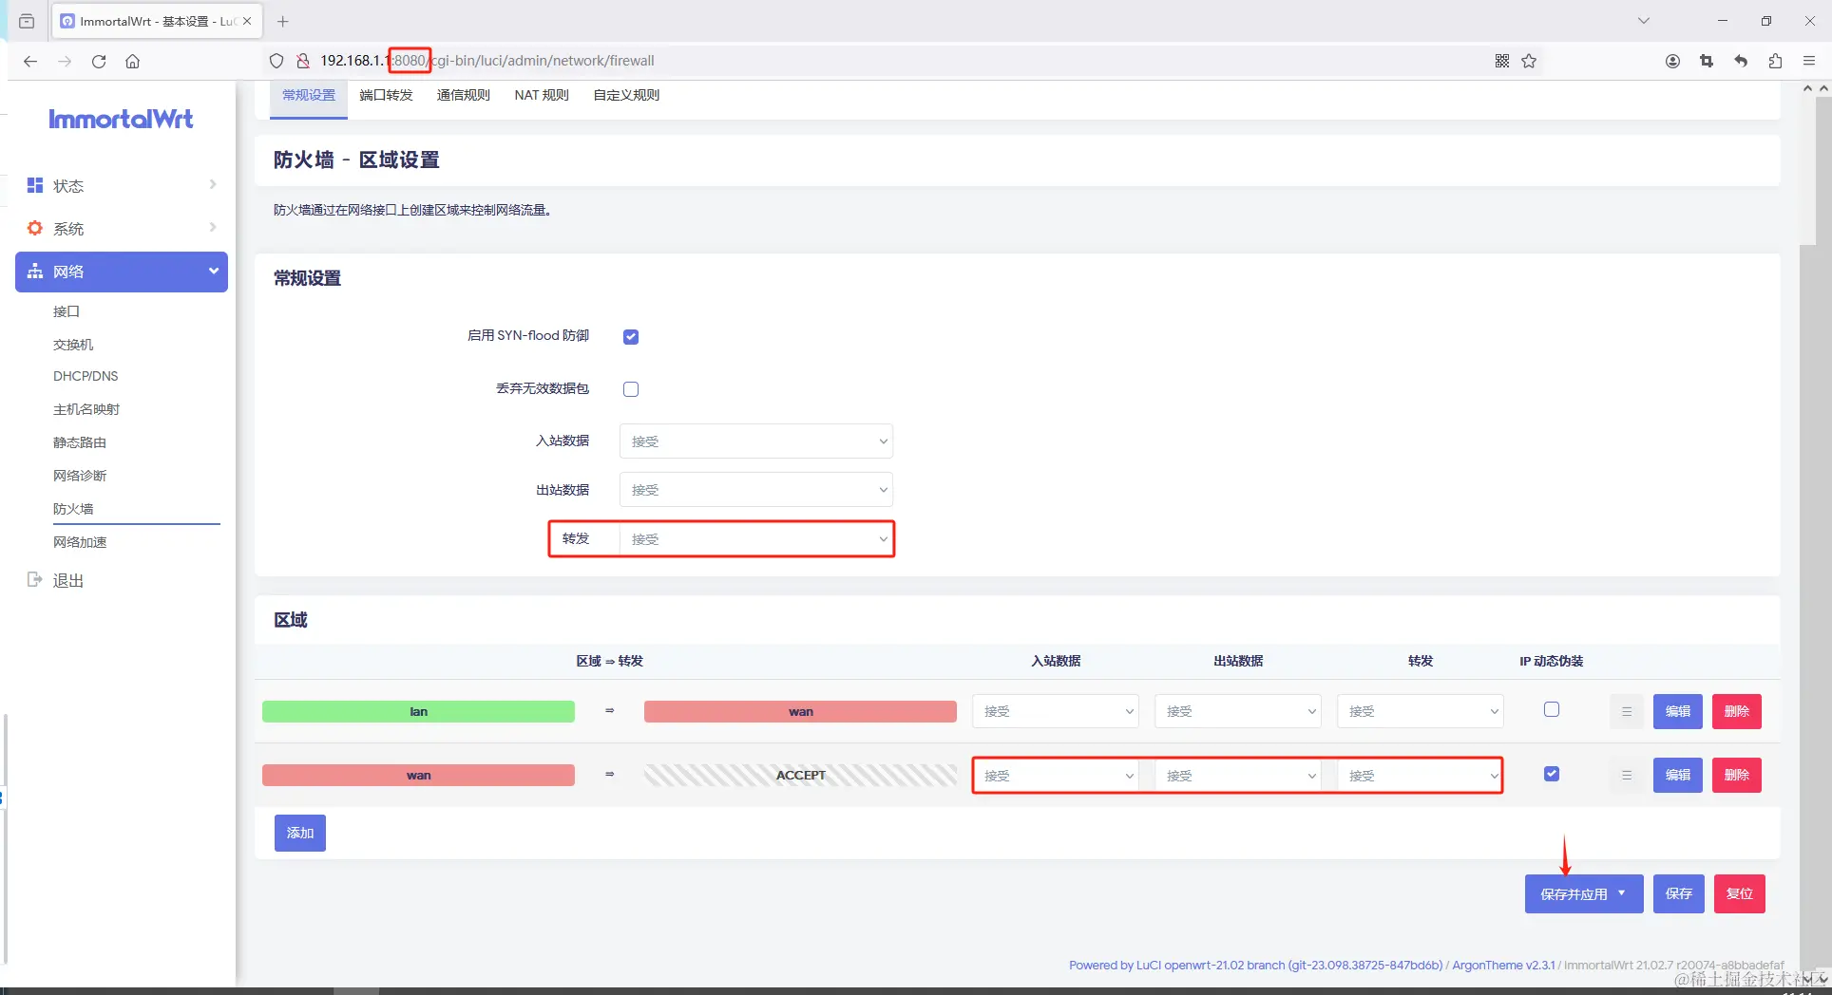Go back to the previous page
1832x995 pixels.
tap(30, 61)
